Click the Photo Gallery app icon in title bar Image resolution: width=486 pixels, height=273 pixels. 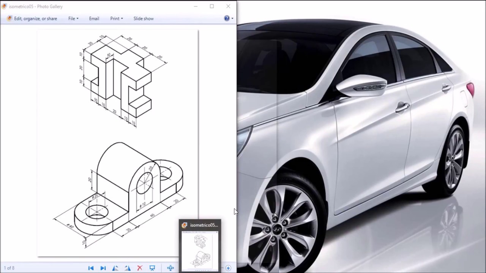[x=5, y=6]
